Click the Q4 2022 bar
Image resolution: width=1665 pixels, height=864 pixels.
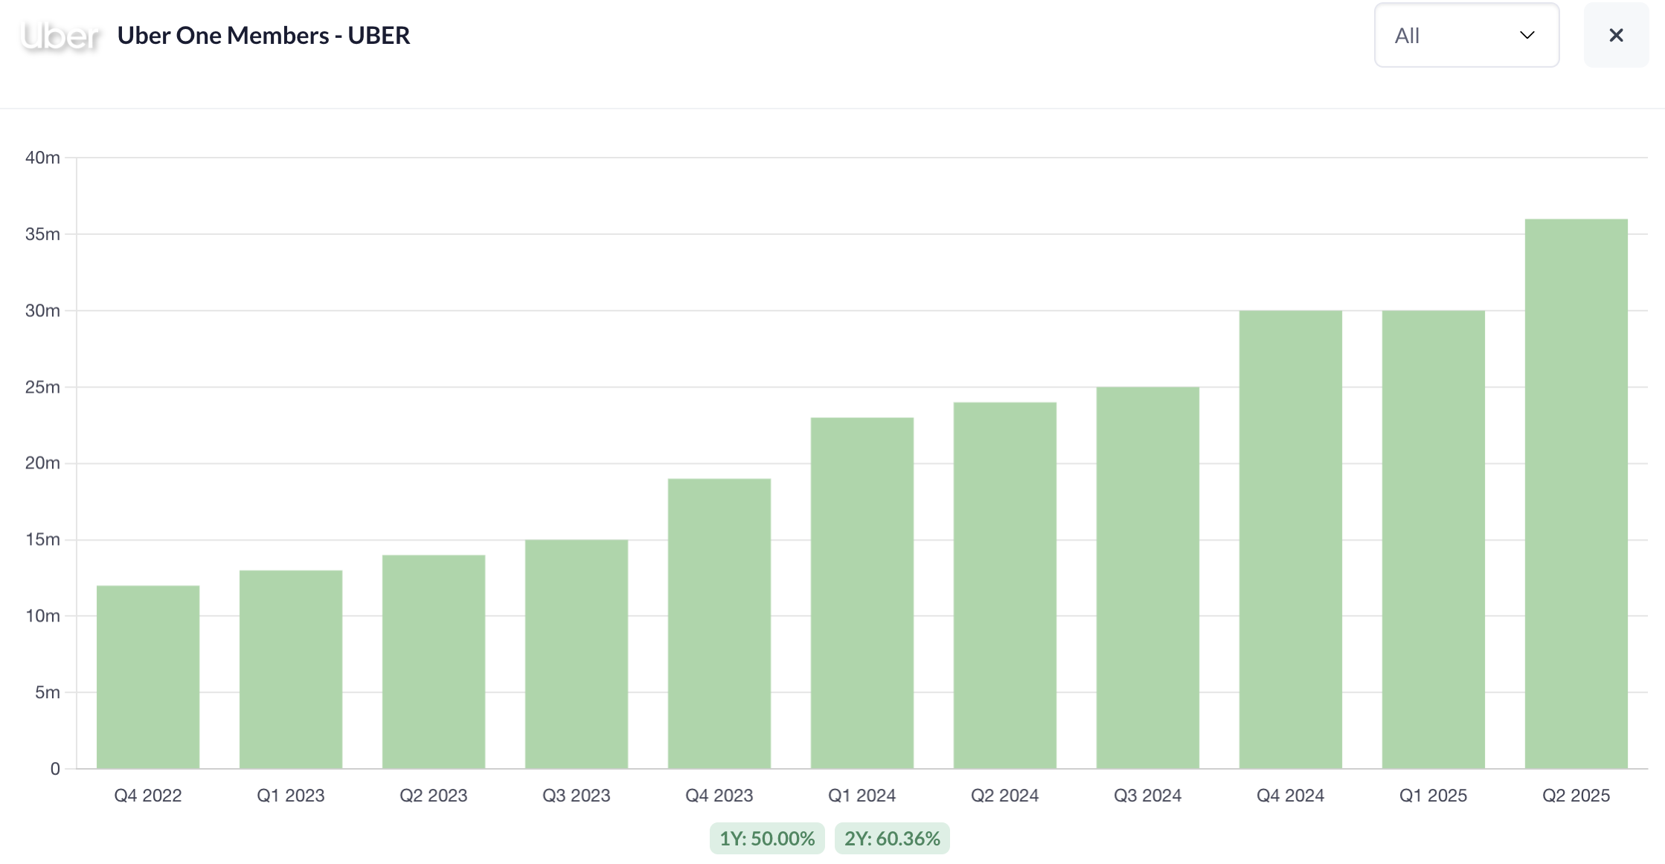tap(148, 677)
